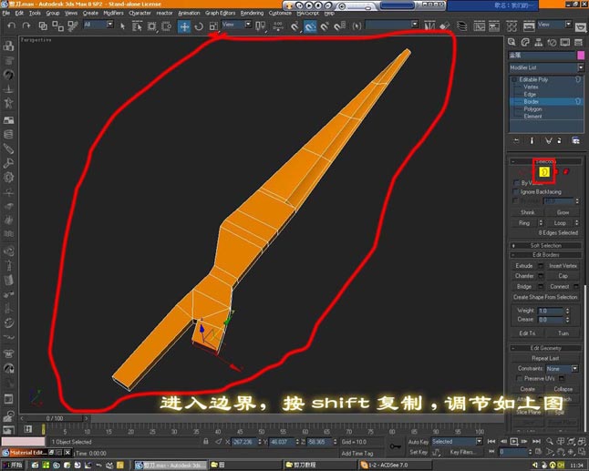Collapse the Edit Borders rollout
The width and height of the screenshot is (589, 471).
[545, 255]
